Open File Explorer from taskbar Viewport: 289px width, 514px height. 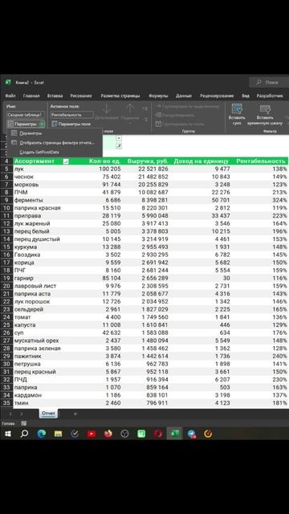coord(58,434)
